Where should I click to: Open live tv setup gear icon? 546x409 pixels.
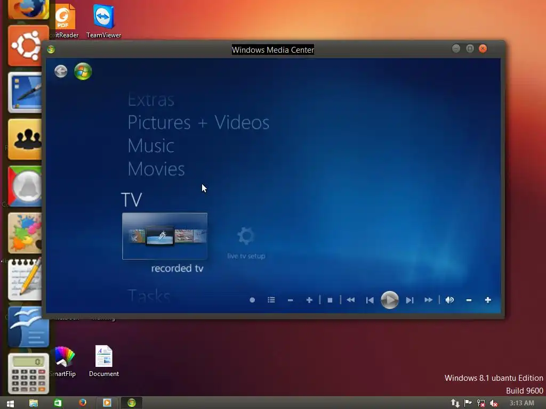246,236
